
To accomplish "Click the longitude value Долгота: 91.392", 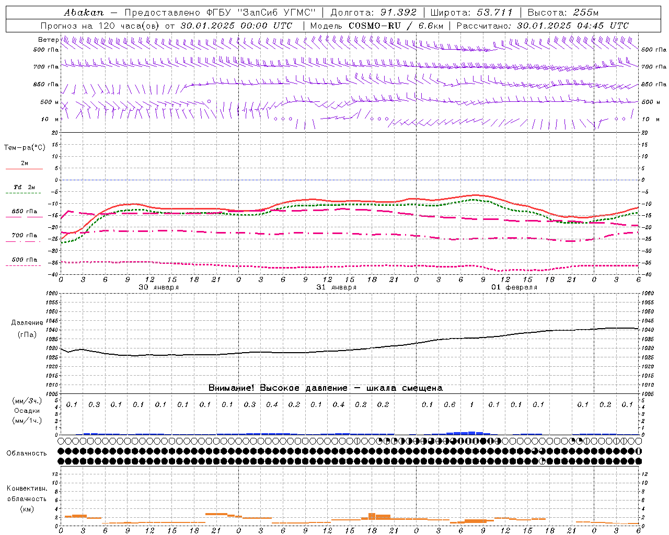I will 374,13.
